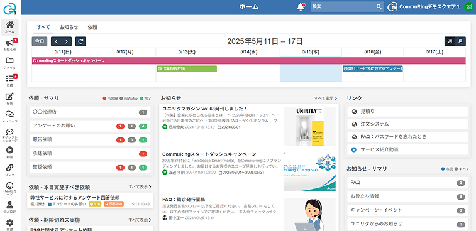Click globe icon next to 見積り
The height and width of the screenshot is (231, 476).
tap(354, 112)
